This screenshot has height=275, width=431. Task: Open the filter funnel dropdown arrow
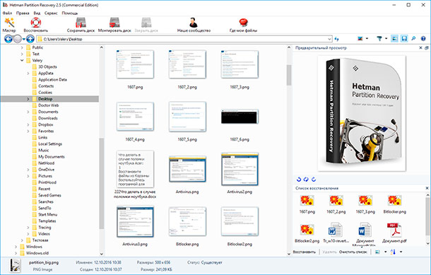(386, 39)
